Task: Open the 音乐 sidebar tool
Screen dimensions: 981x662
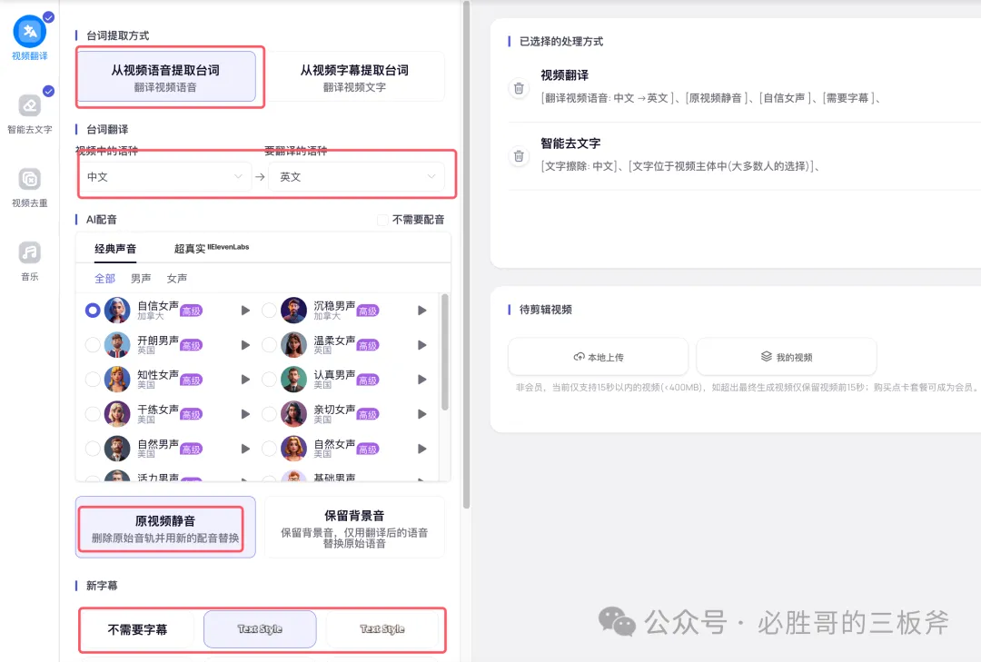Action: coord(29,260)
